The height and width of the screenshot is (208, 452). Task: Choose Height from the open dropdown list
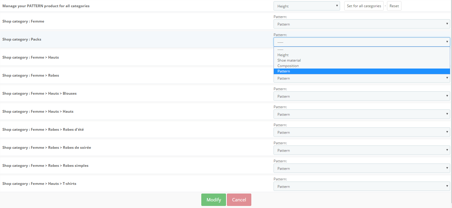(362, 55)
